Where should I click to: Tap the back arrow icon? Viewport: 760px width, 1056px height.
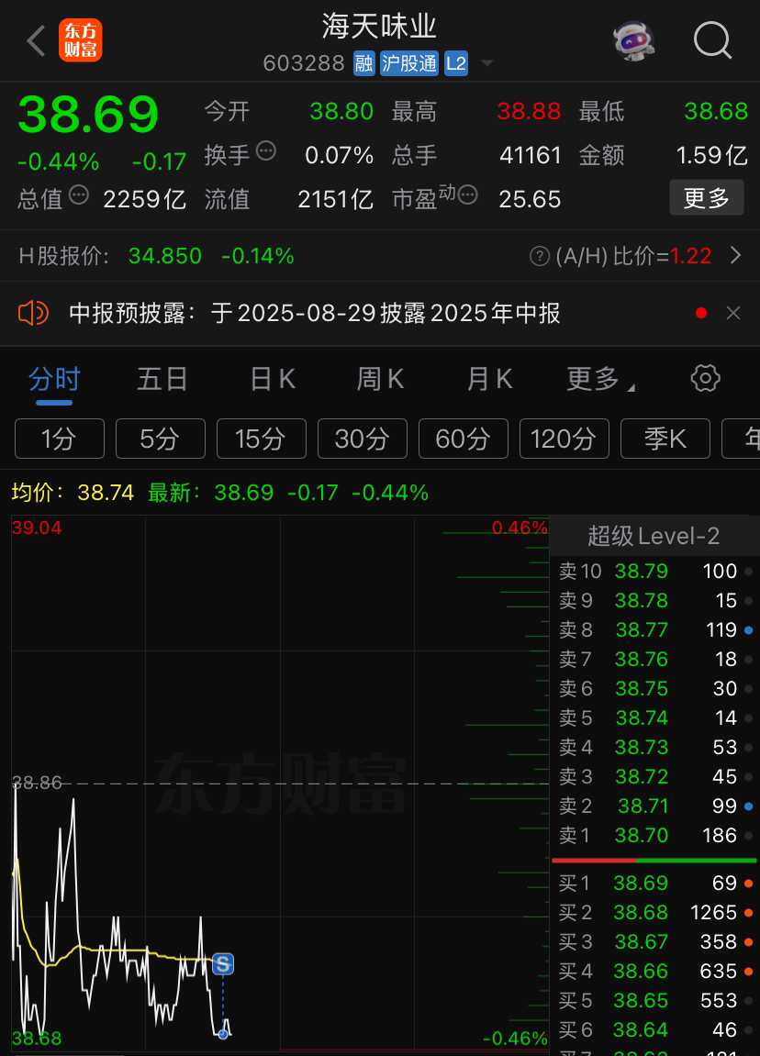click(36, 40)
